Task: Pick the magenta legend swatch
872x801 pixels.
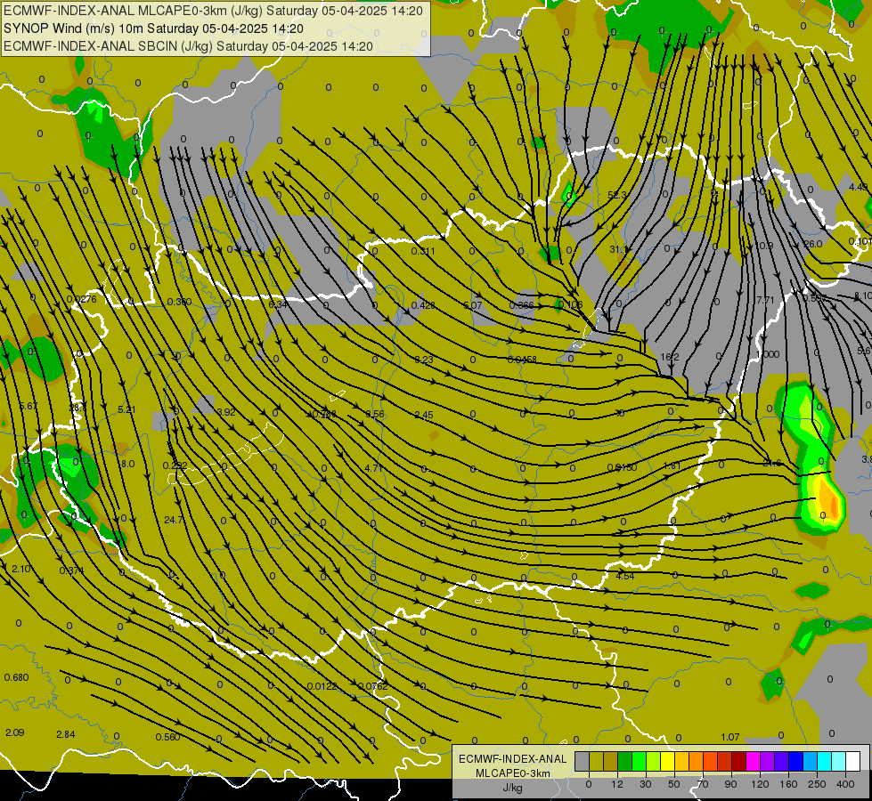Action: 753,762
